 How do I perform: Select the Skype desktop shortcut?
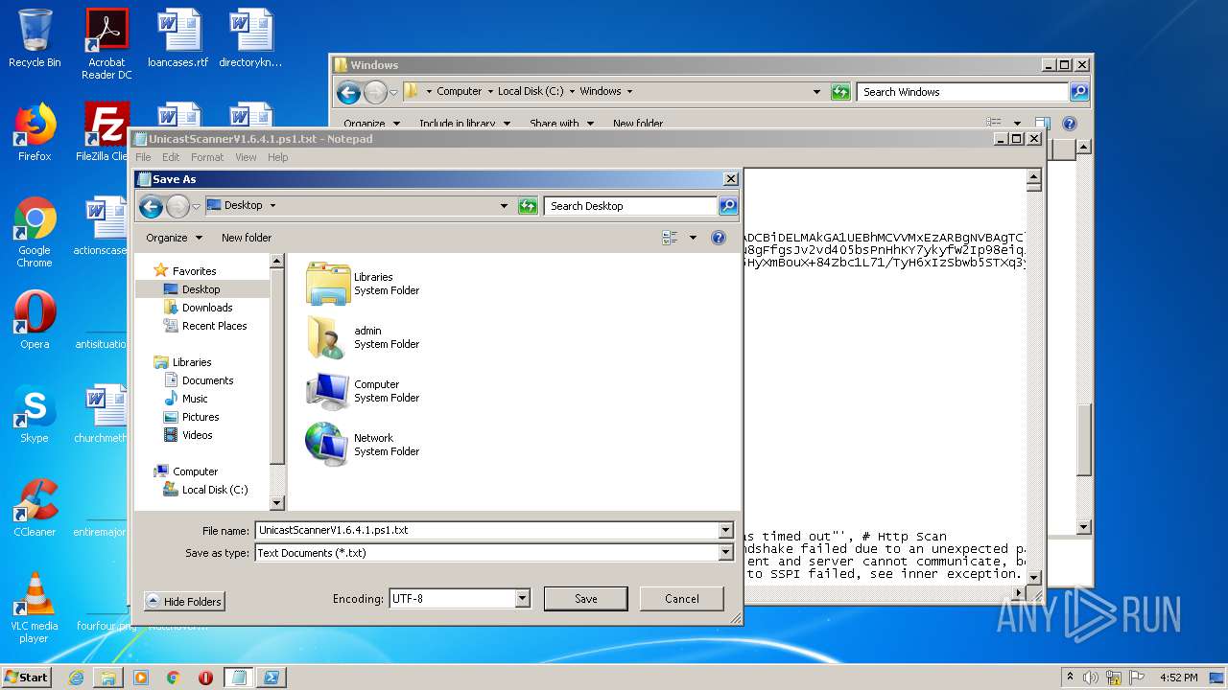35,414
